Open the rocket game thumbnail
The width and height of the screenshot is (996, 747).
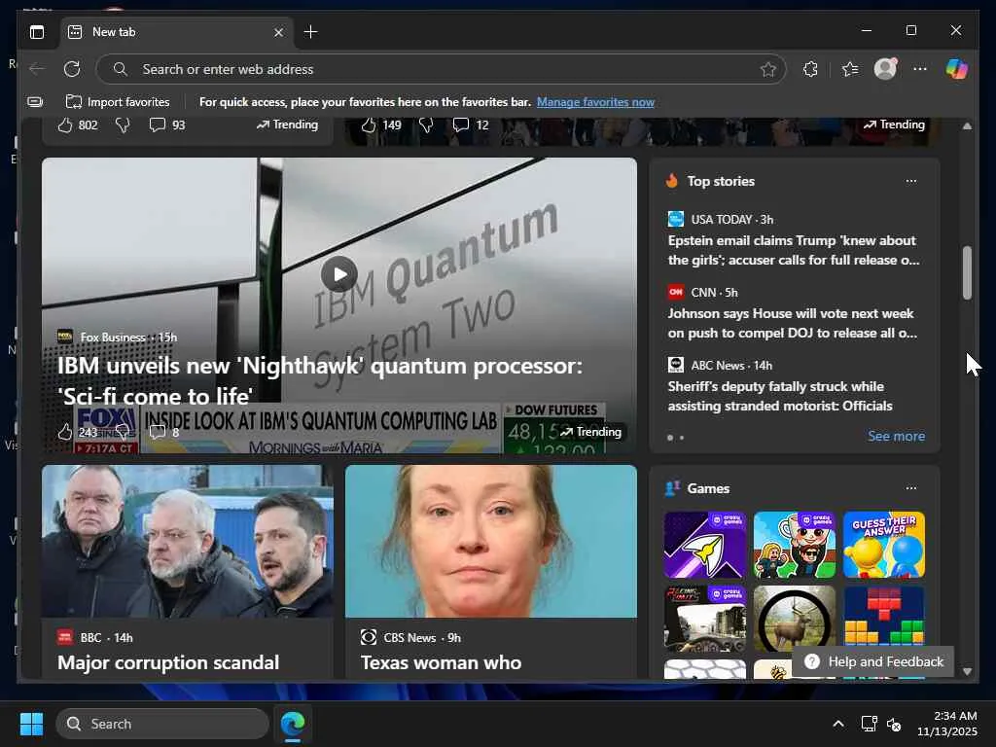tap(705, 545)
